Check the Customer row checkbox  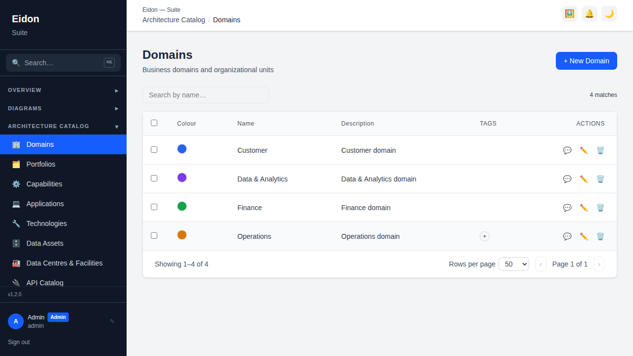click(x=154, y=149)
